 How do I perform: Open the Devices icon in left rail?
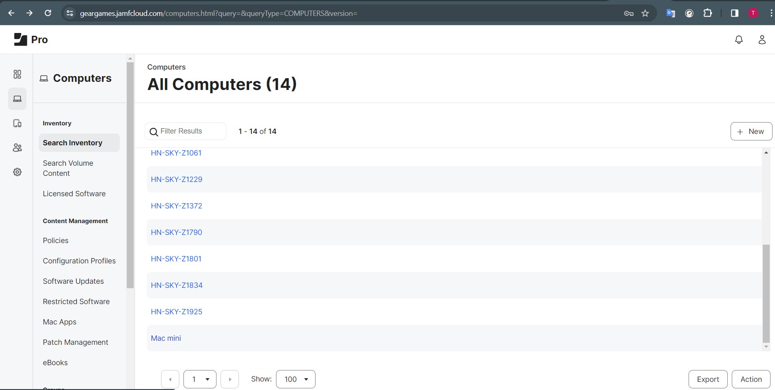coord(17,123)
